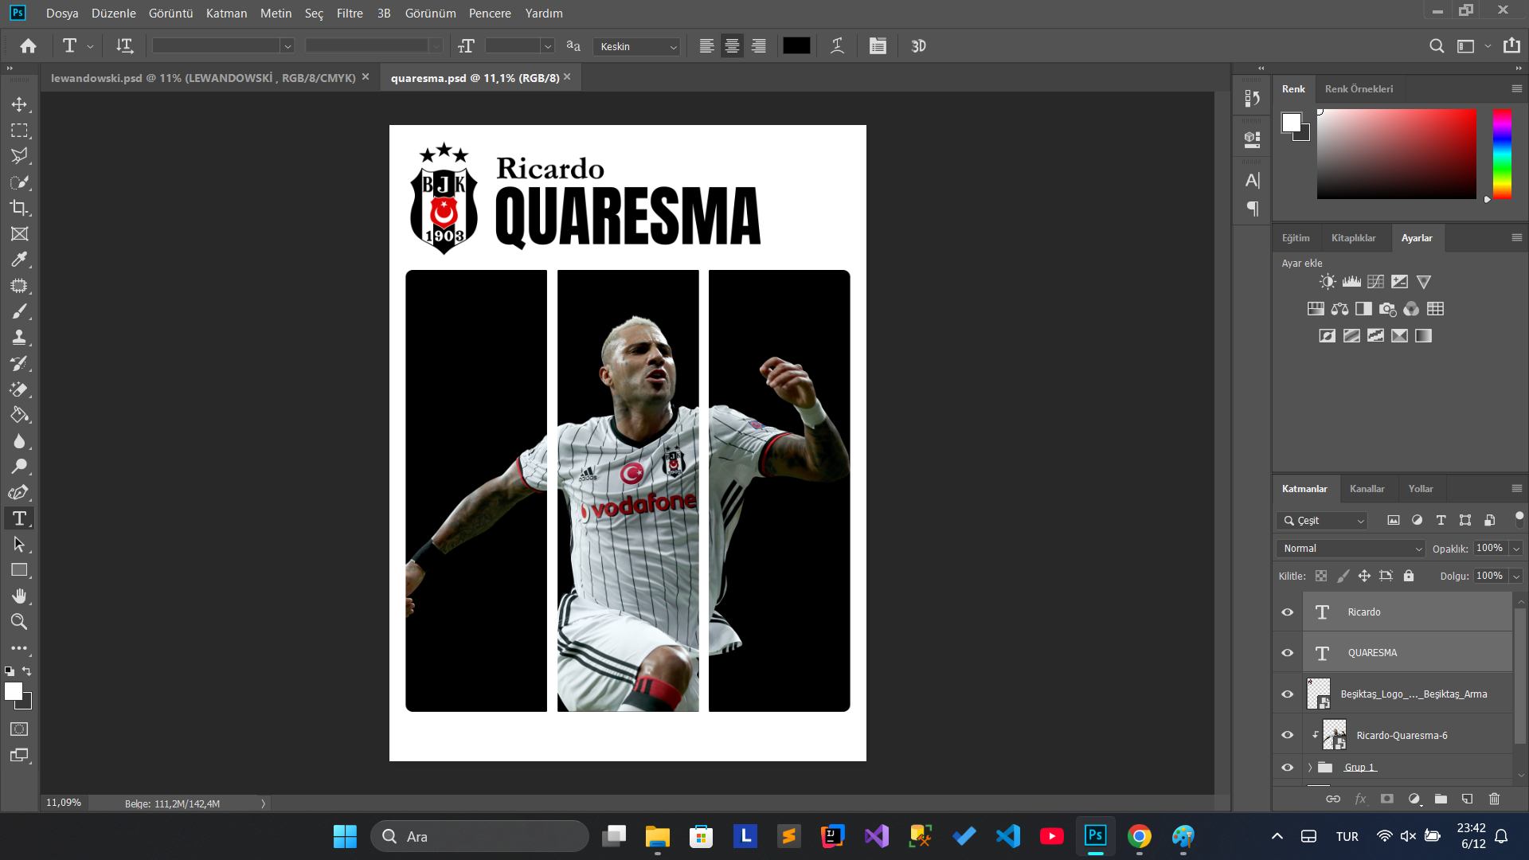
Task: Select the Crop tool
Action: 19,208
